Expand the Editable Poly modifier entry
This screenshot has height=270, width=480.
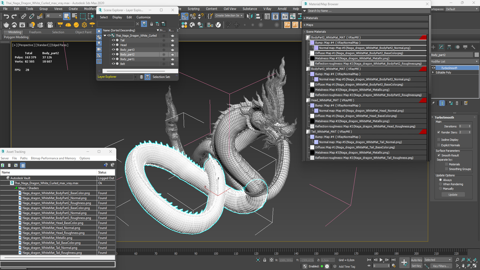[x=433, y=72]
